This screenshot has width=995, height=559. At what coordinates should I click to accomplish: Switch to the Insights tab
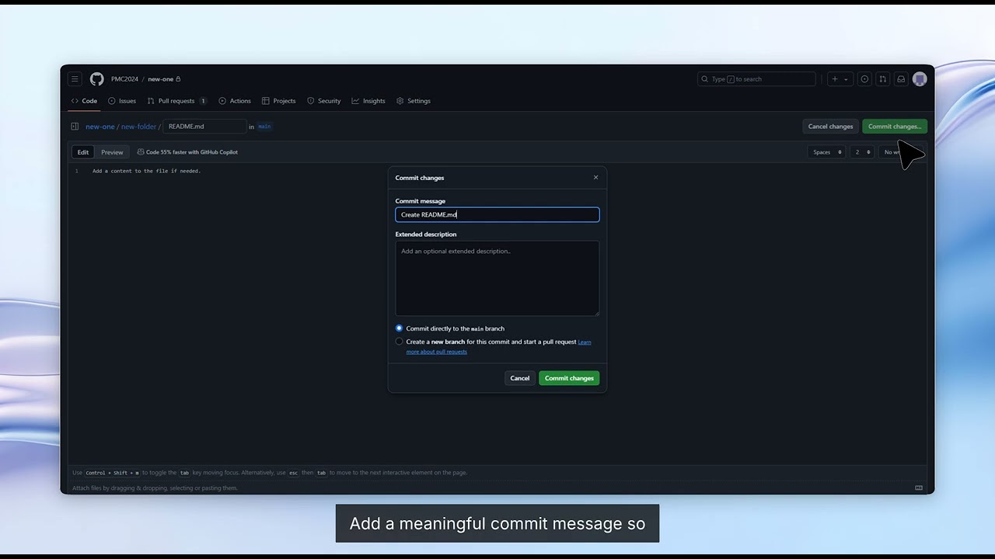pyautogui.click(x=368, y=101)
